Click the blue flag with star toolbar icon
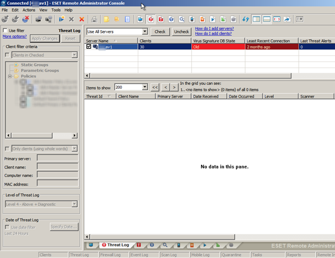This screenshot has width=335, height=258. coord(62,19)
